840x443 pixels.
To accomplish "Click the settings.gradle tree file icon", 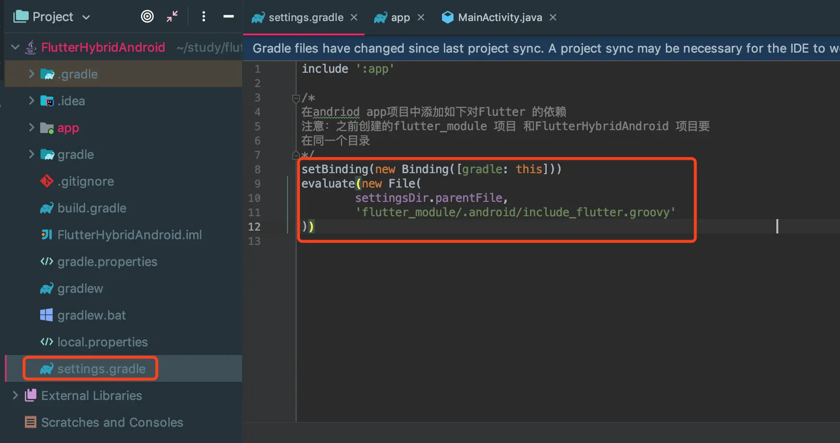I will (47, 369).
